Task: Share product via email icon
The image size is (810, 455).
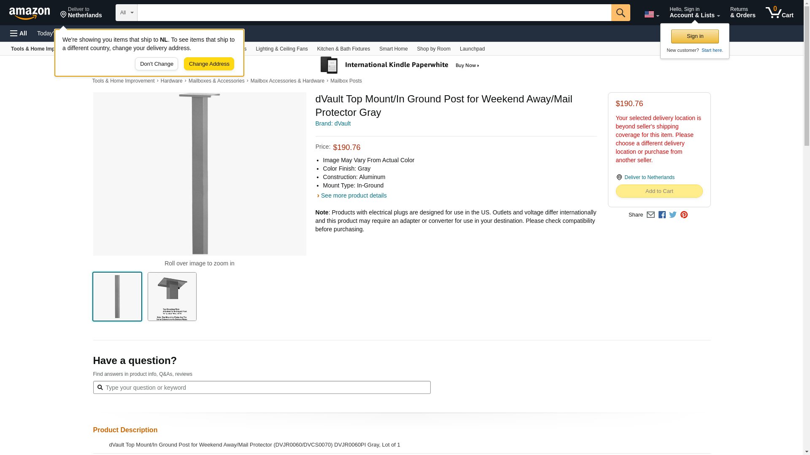Action: [651, 215]
